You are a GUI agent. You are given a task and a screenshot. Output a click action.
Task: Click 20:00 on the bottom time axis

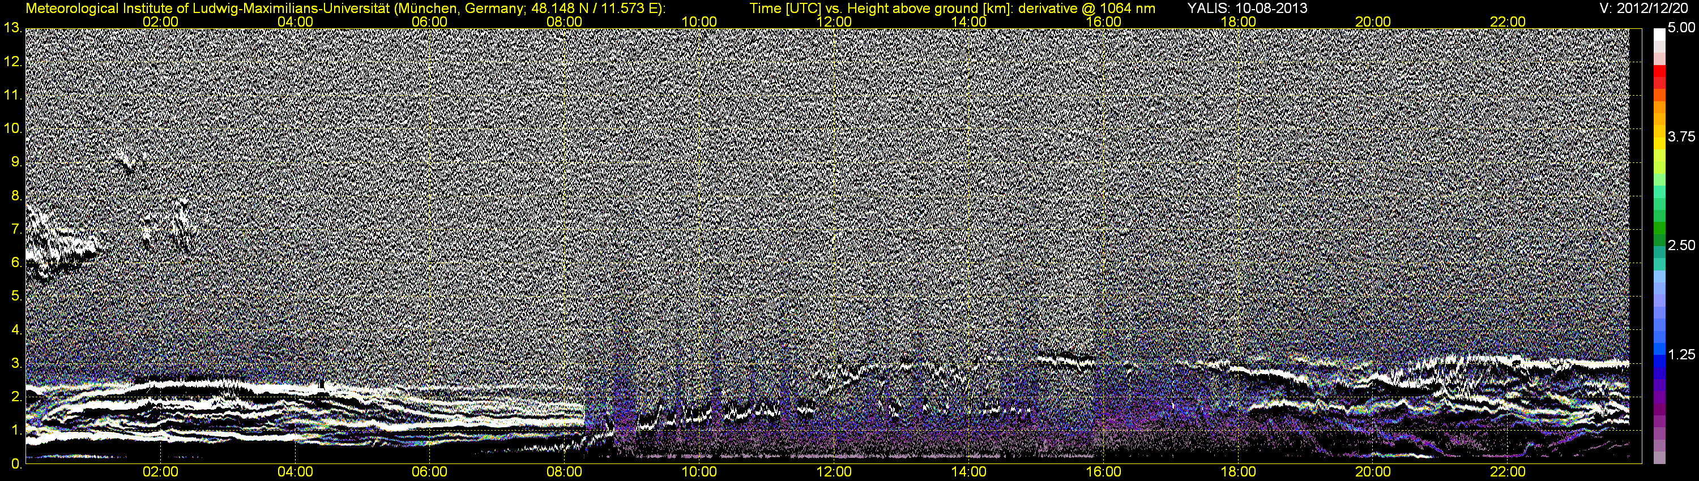point(1373,472)
